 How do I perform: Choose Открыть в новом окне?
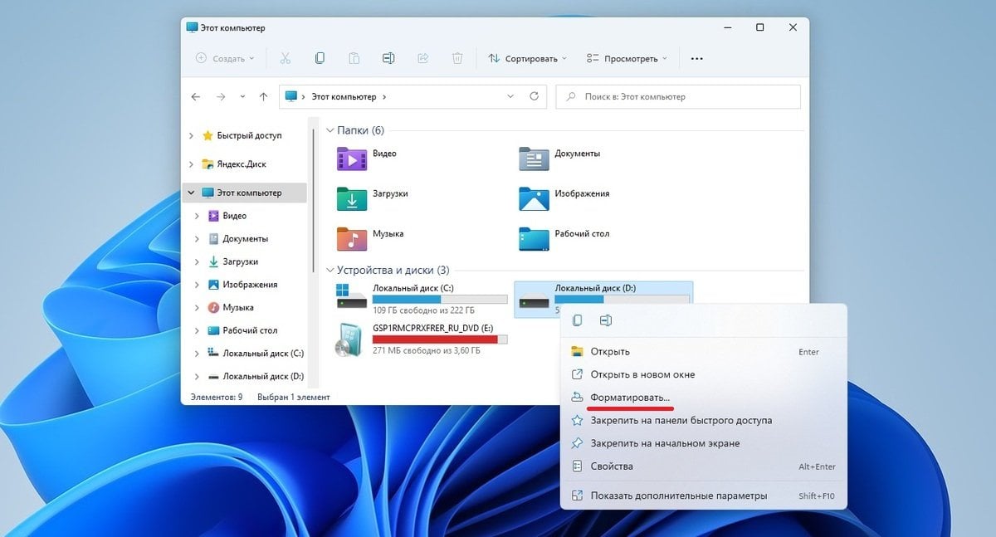(x=704, y=374)
